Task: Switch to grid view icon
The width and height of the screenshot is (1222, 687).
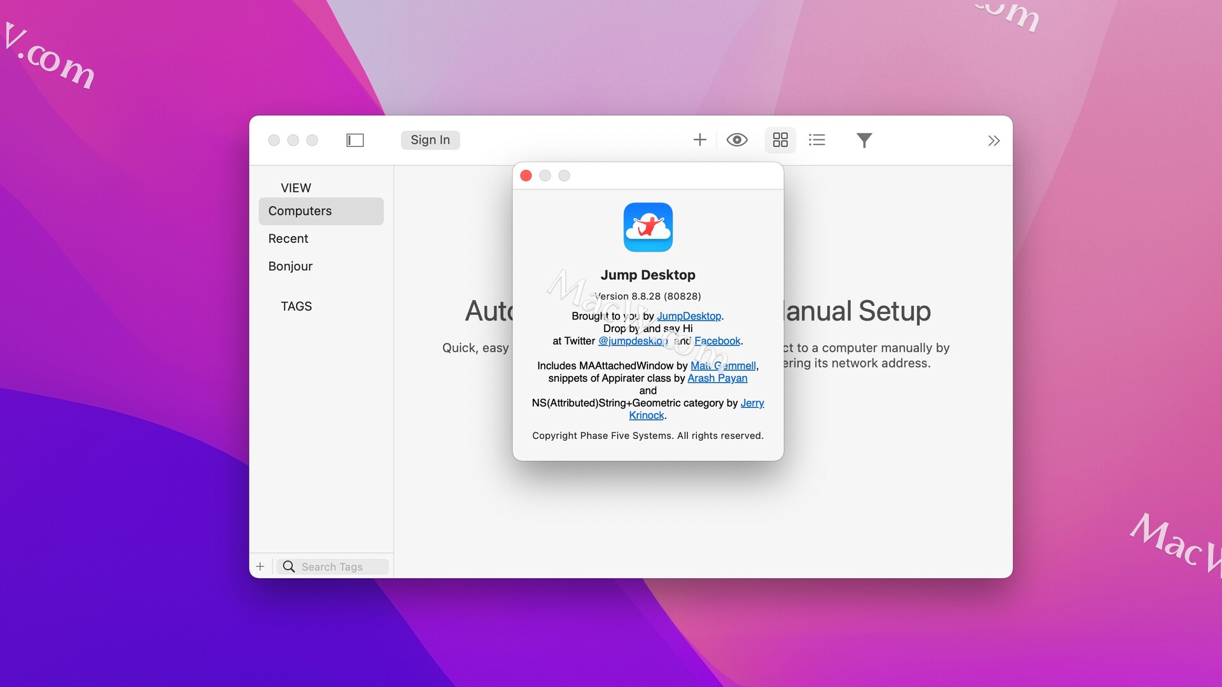Action: tap(779, 139)
